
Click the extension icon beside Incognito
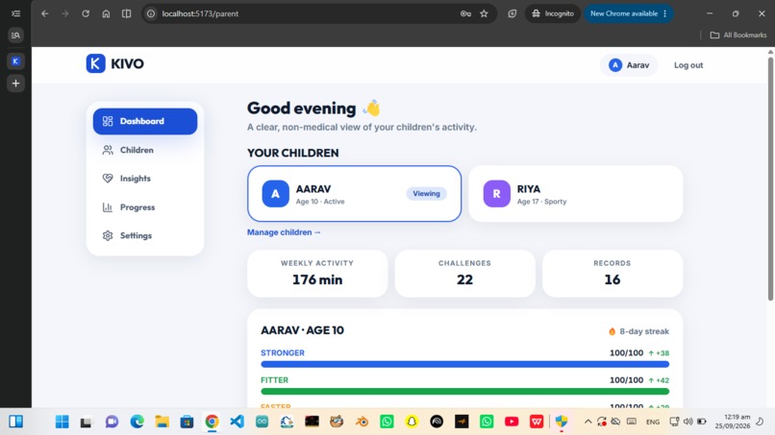click(512, 13)
